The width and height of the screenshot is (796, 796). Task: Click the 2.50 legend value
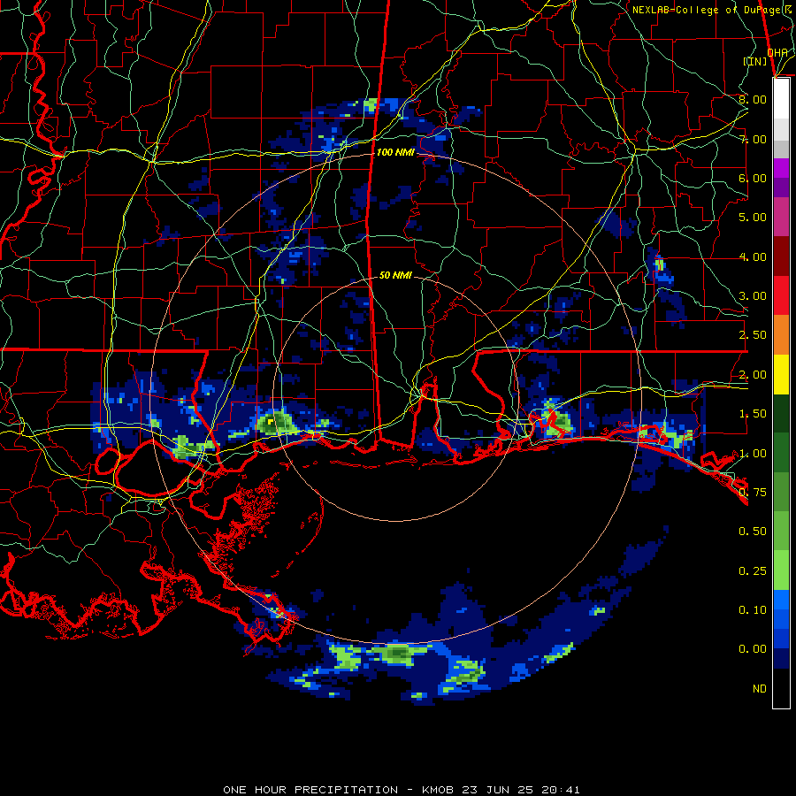753,335
